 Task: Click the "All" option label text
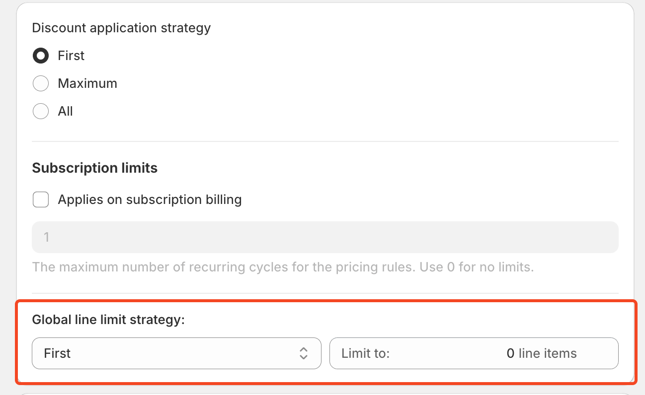click(65, 111)
